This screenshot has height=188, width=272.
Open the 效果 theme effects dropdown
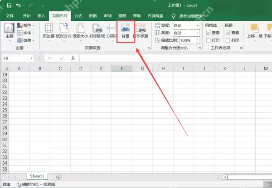[26, 40]
